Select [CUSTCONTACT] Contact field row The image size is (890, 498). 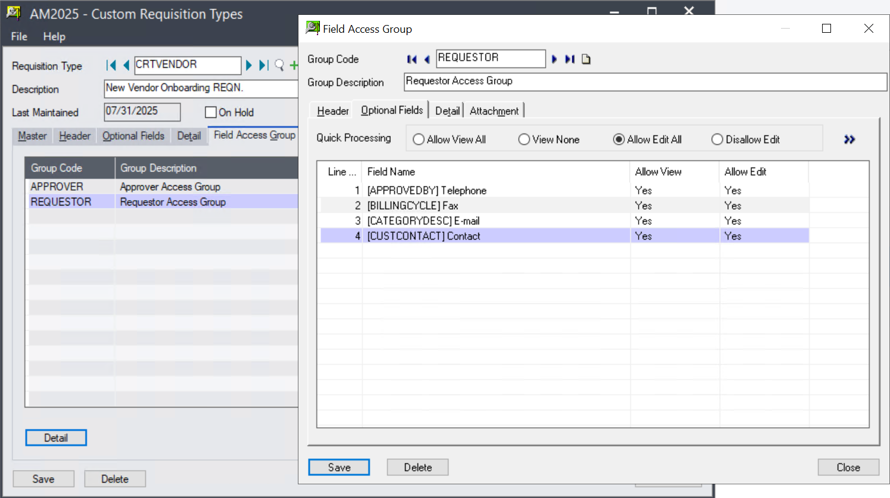click(x=565, y=236)
